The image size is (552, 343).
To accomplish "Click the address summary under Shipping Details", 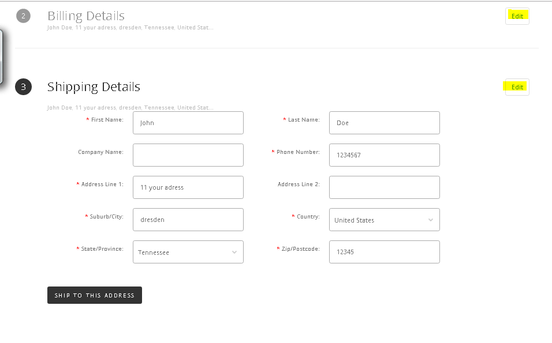I will click(x=130, y=107).
